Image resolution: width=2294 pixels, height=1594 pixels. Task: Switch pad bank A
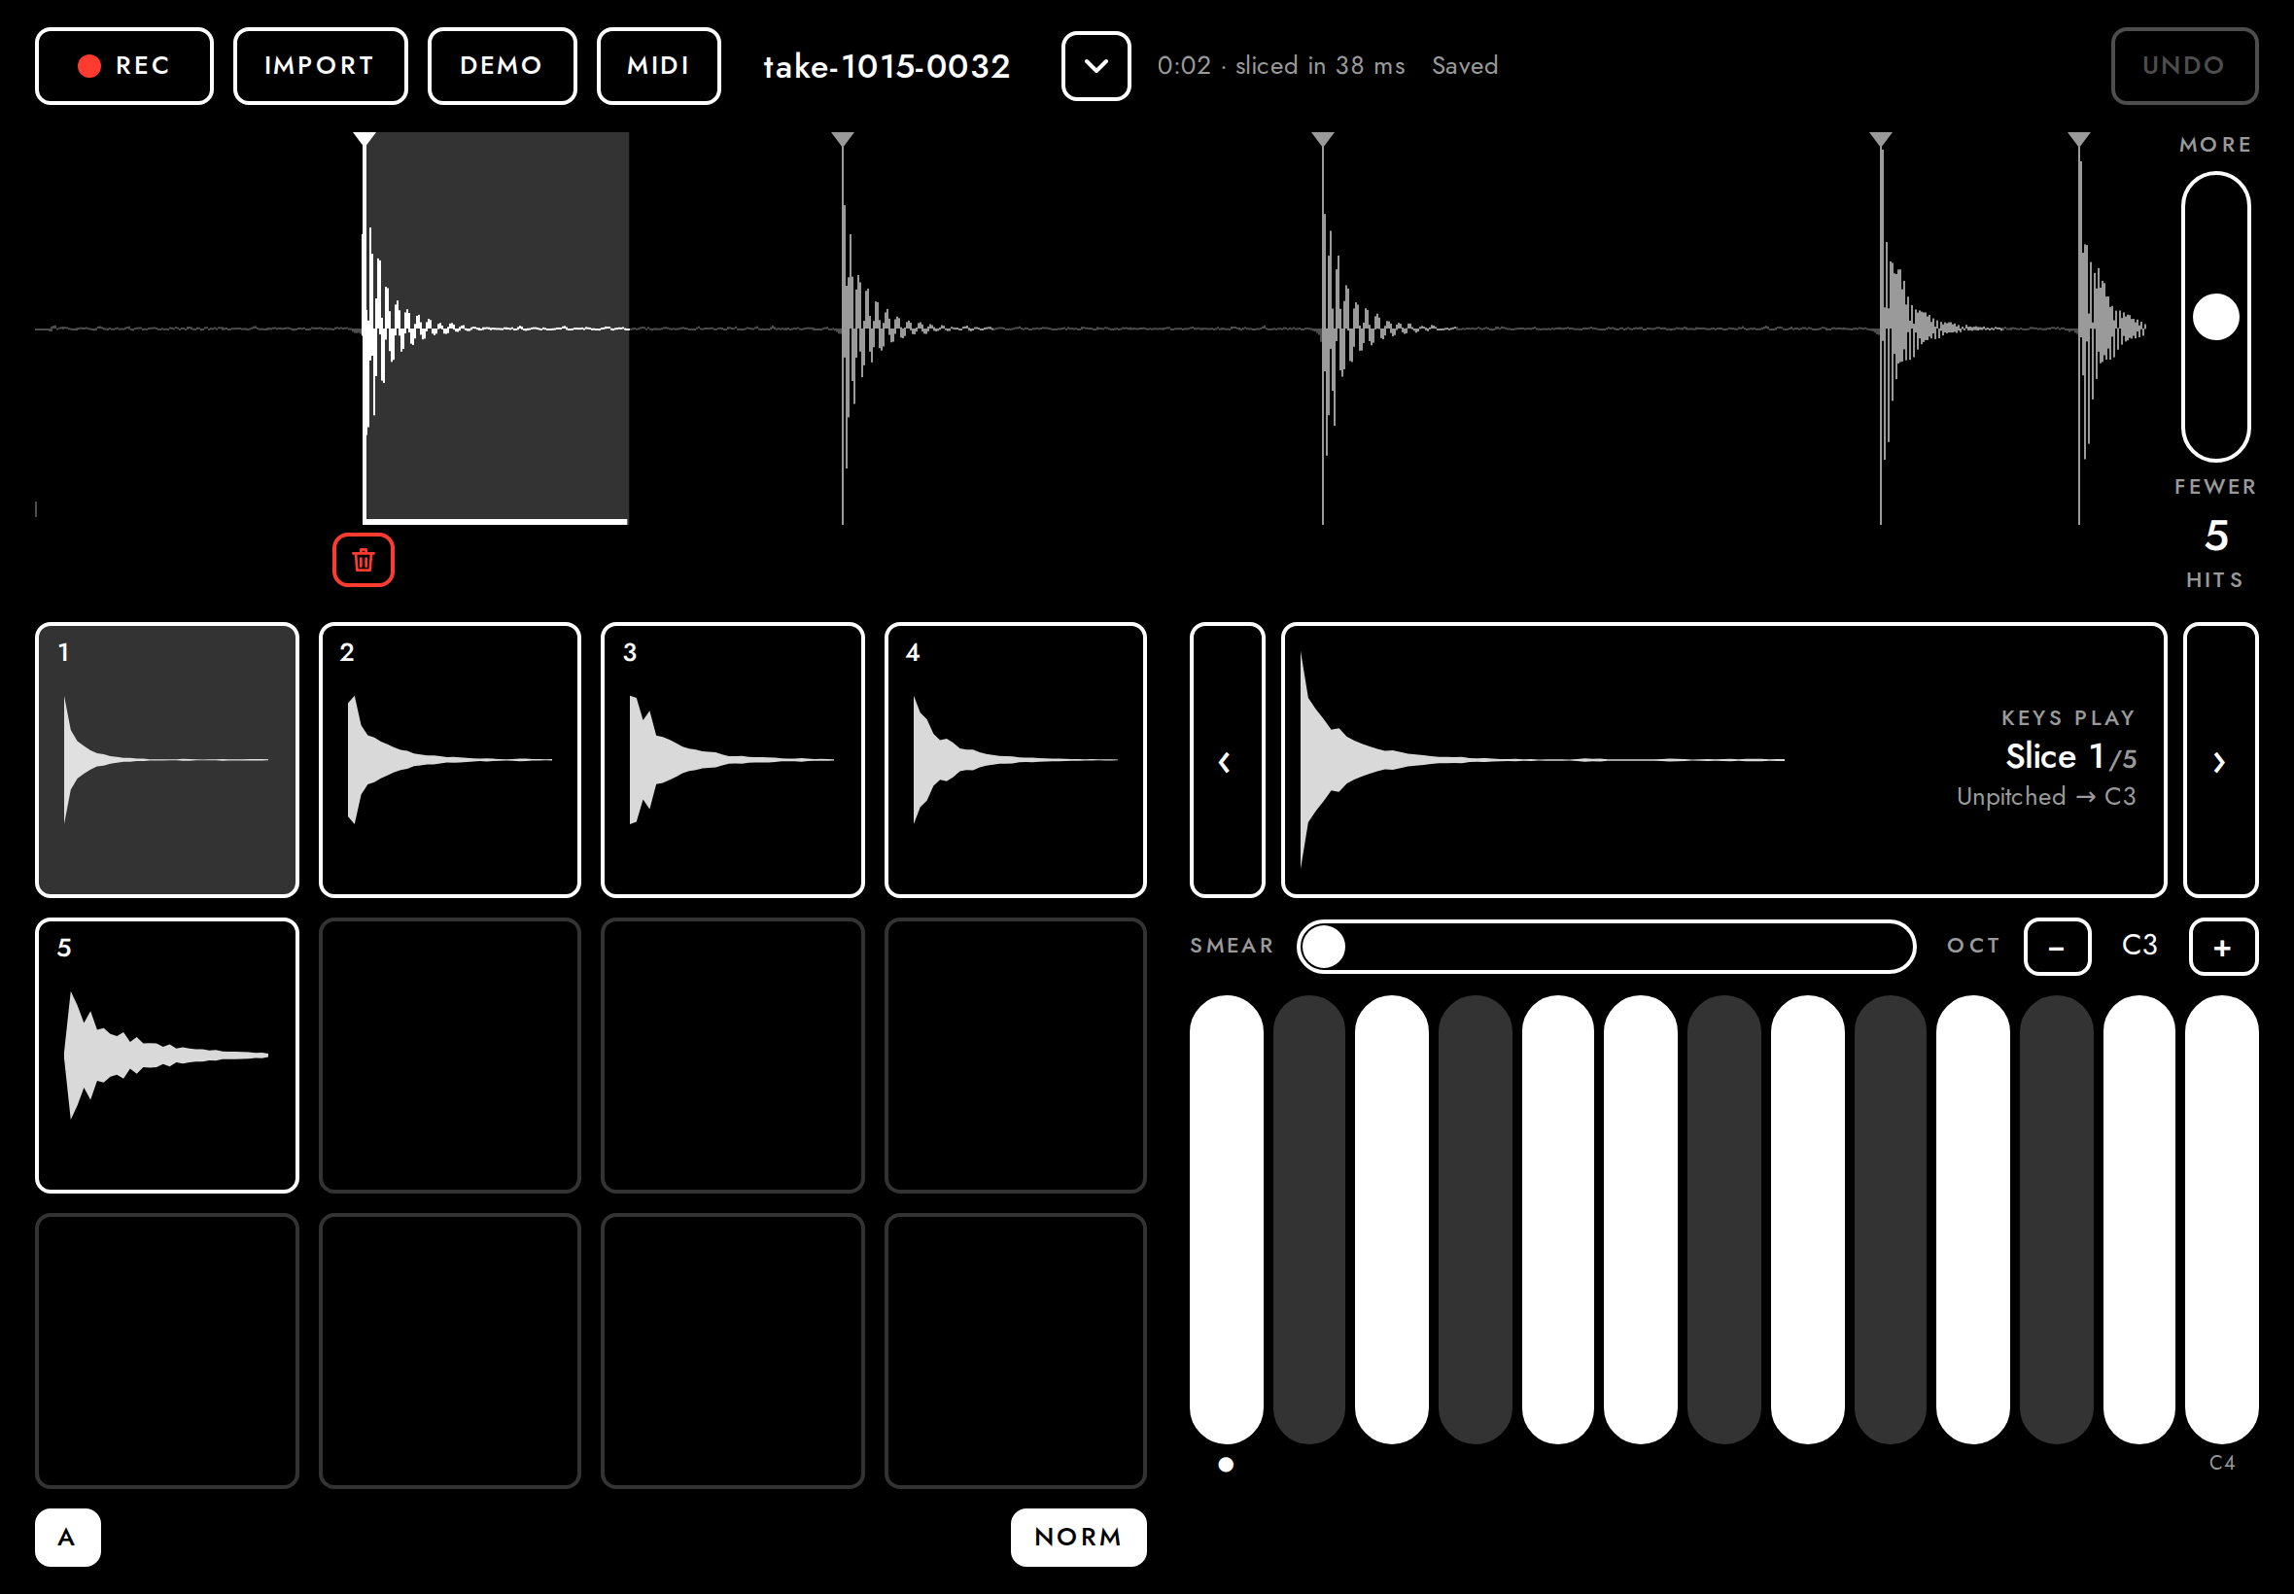pyautogui.click(x=67, y=1536)
